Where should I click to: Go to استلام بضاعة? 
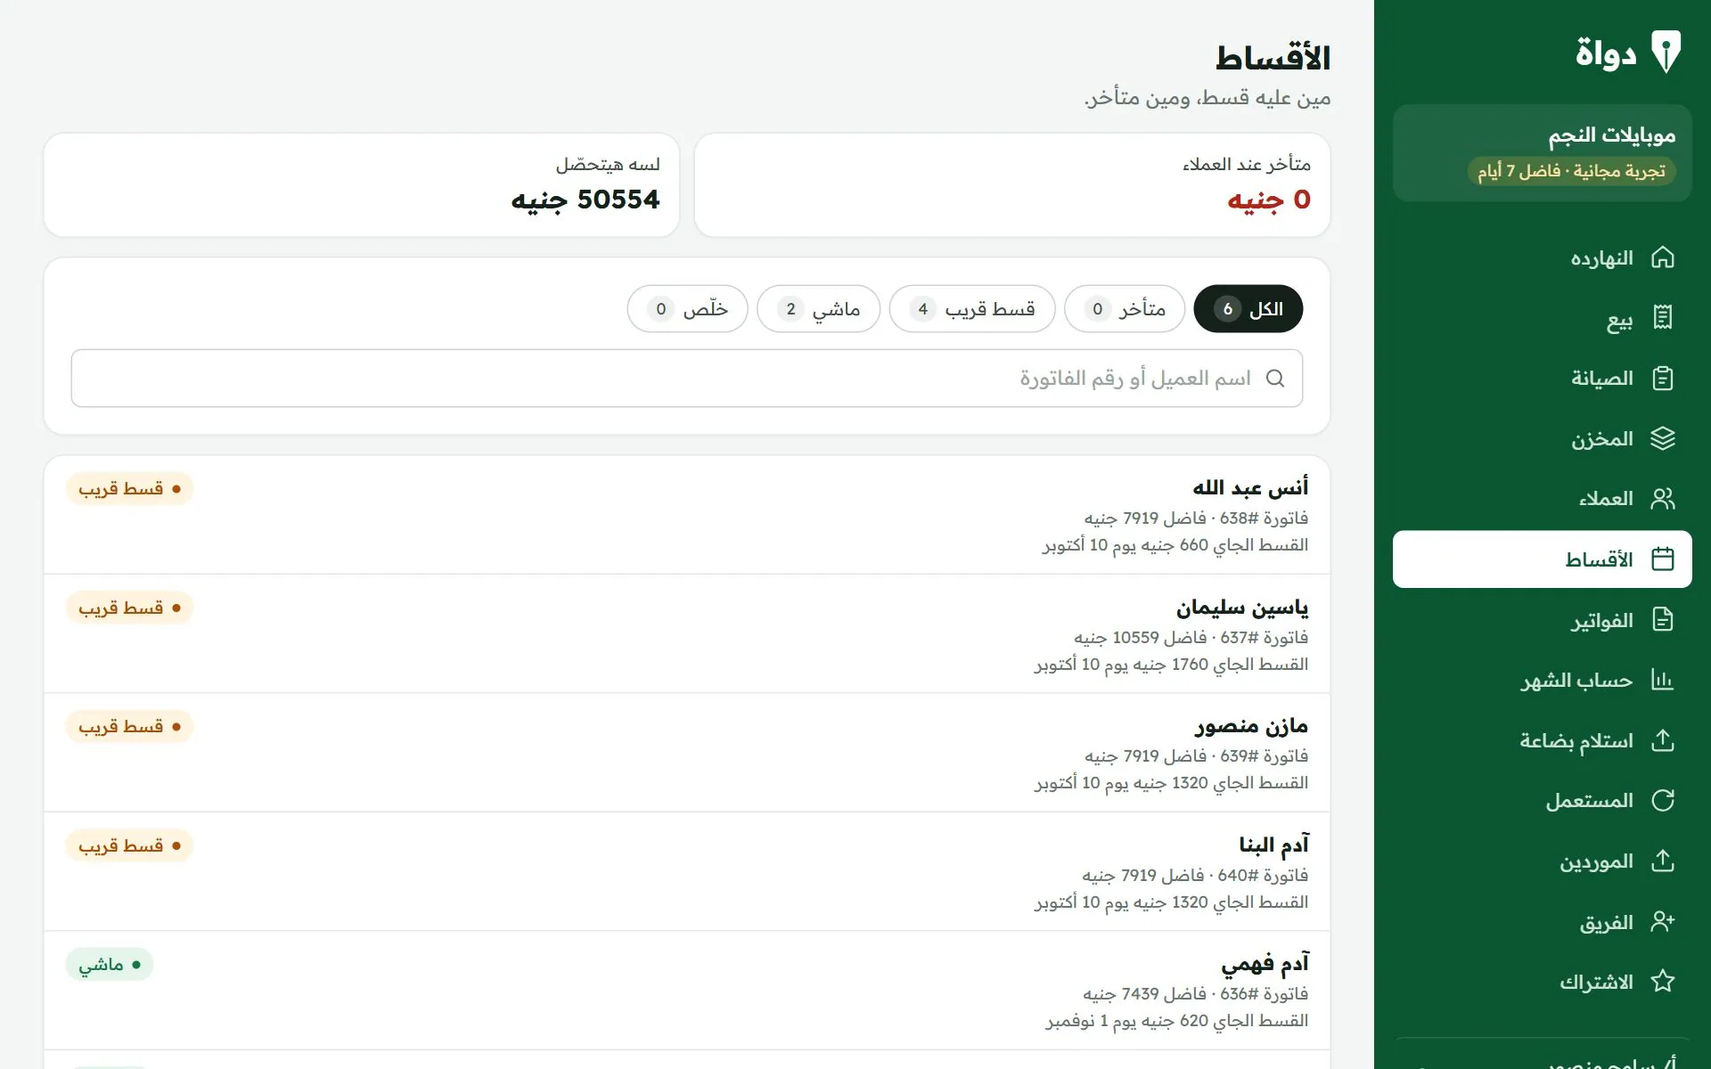(1542, 740)
